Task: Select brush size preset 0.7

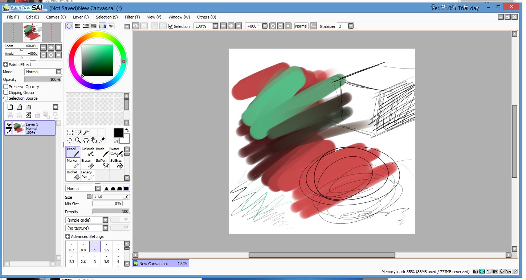Action: tap(72, 247)
